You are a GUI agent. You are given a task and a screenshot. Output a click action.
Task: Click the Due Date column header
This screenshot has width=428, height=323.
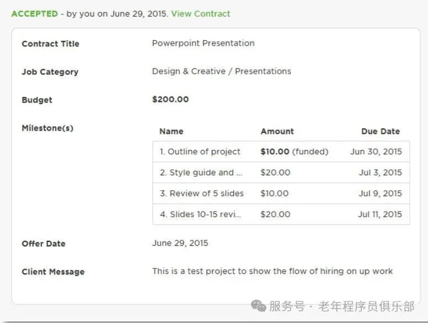coord(380,131)
